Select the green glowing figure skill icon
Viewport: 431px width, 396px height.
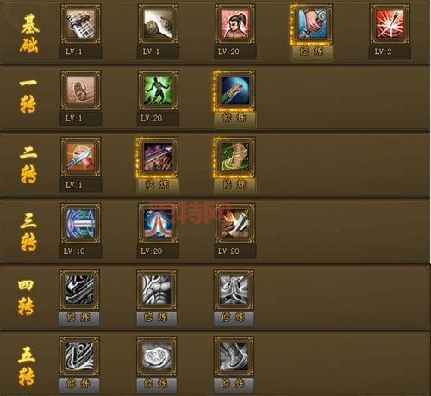(158, 90)
